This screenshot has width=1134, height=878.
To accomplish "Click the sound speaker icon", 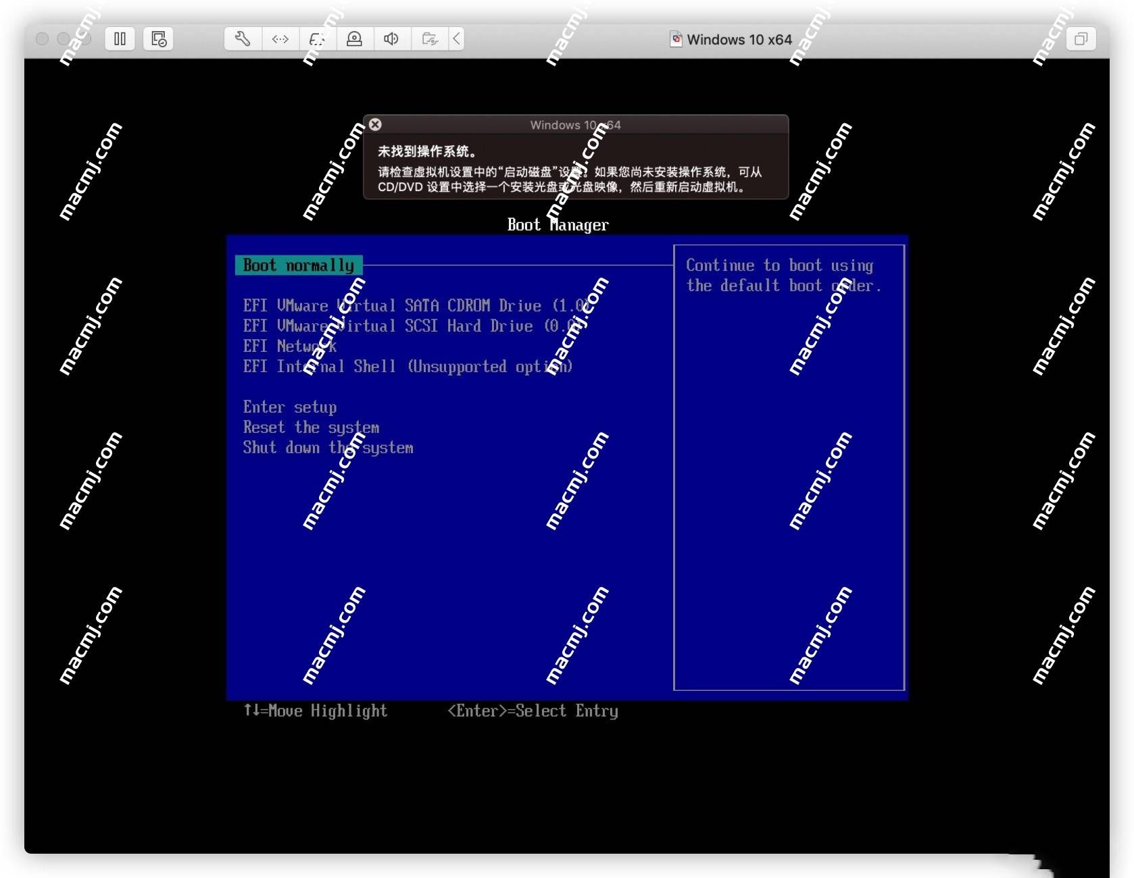I will (391, 38).
